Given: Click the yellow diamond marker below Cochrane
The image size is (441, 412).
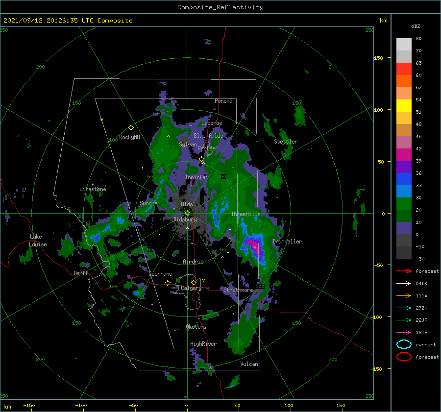Looking at the screenshot, I should (x=168, y=283).
